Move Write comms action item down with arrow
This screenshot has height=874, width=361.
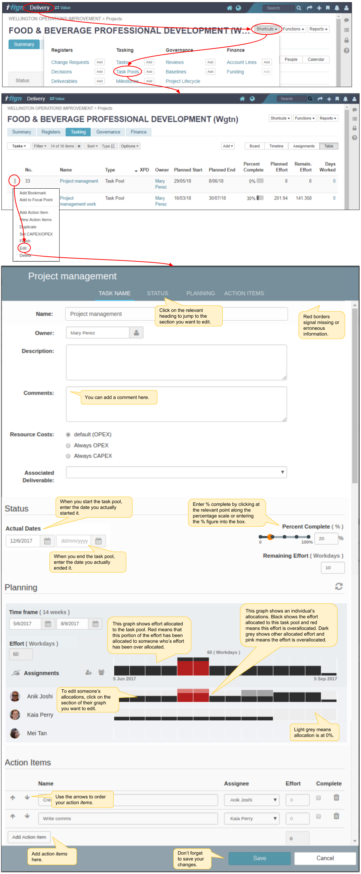(x=27, y=816)
